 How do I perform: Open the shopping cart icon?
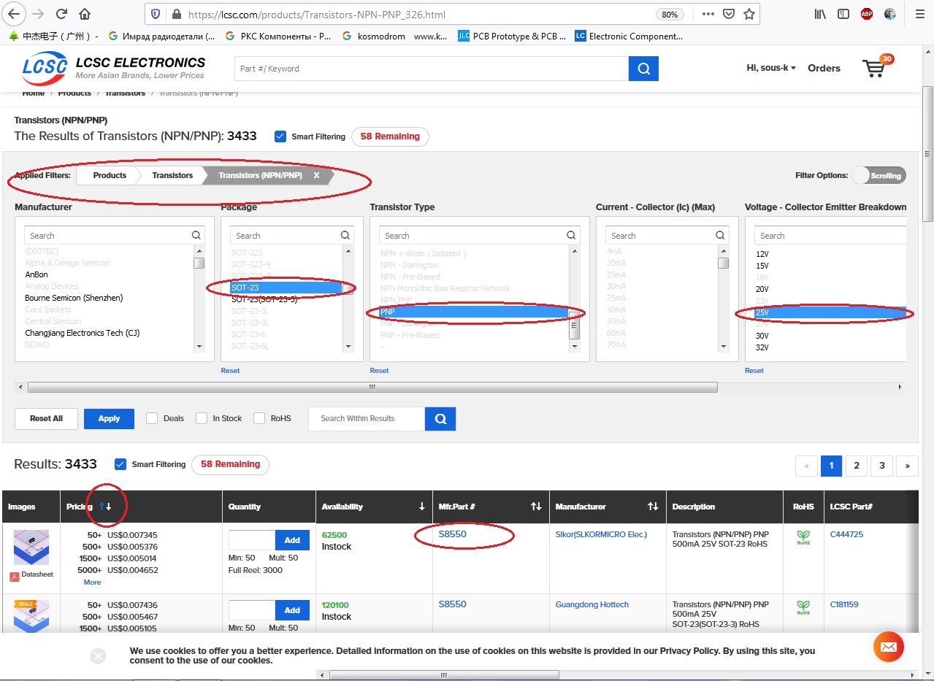click(x=876, y=67)
